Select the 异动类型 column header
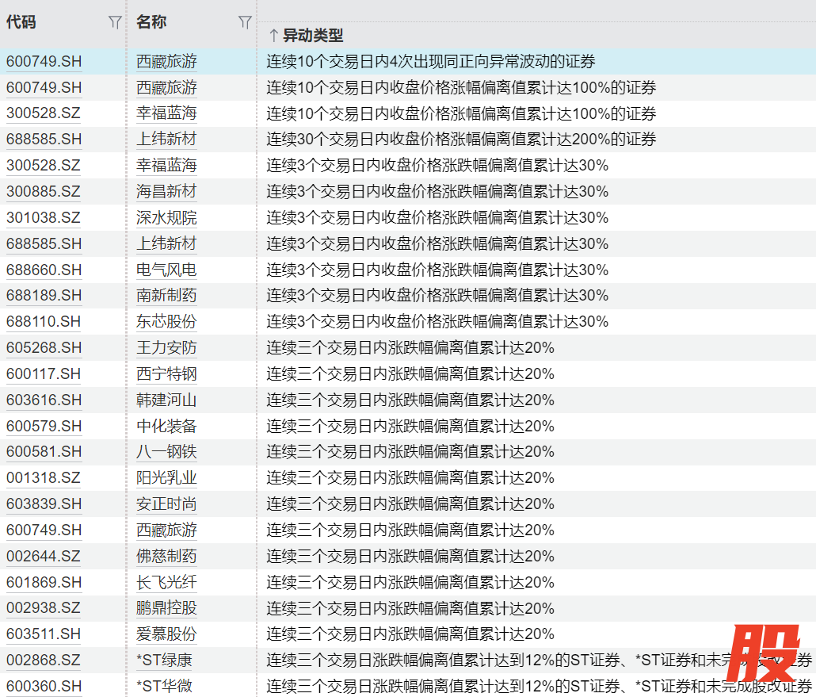816x697 pixels. coord(313,36)
